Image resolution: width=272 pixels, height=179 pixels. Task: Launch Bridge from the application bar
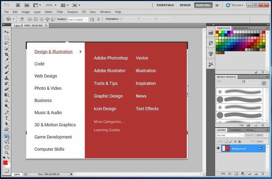point(18,5)
